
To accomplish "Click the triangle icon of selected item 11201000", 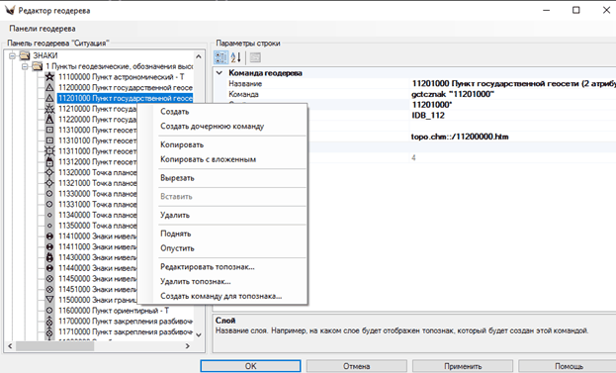I will click(x=49, y=98).
